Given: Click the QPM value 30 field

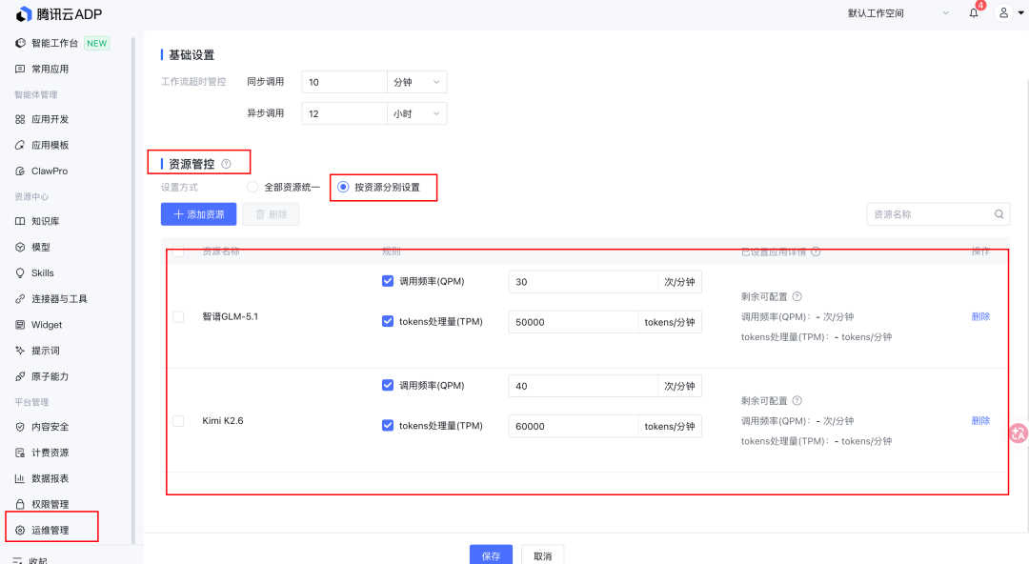Looking at the screenshot, I should pyautogui.click(x=583, y=282).
